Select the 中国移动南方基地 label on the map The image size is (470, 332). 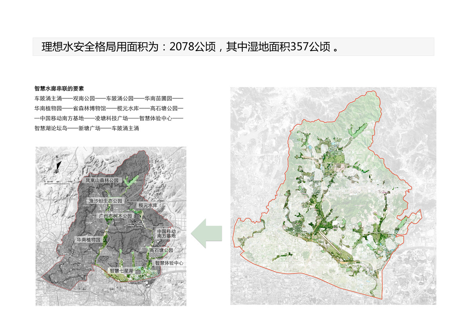tap(166, 234)
